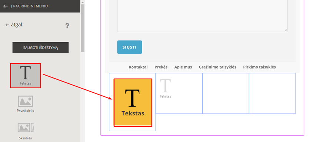Image resolution: width=316 pixels, height=142 pixels.
Task: Go to Apie mus page link
Action: 183,67
